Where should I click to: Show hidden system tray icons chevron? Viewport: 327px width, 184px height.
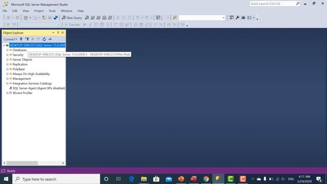pyautogui.click(x=252, y=179)
